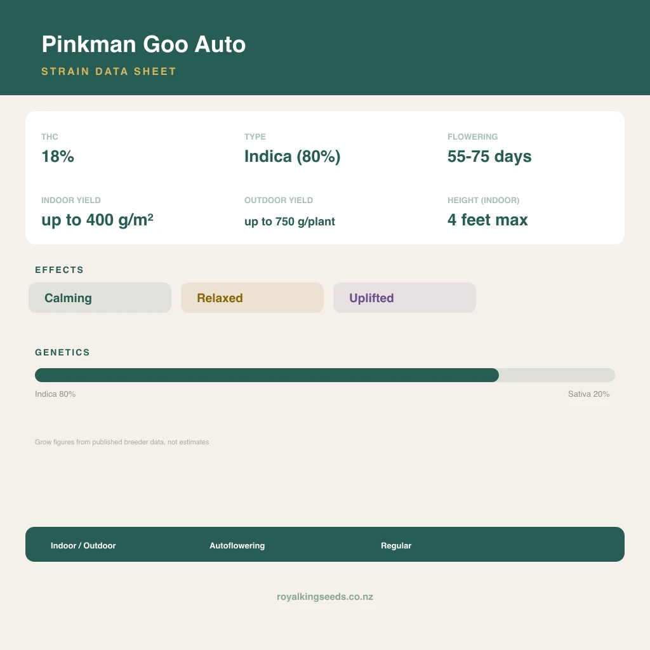
Task: Select the Calming effect tag
Action: coord(100,298)
